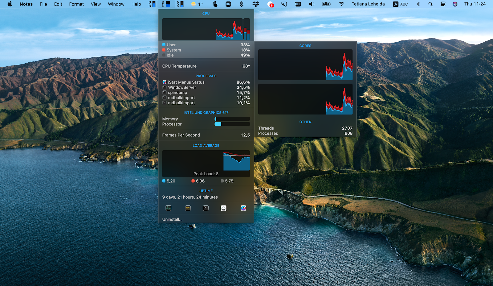The image size is (493, 286).
Task: Open the volume control in menu bar
Action: (312, 4)
